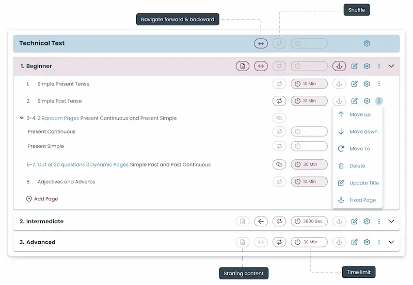Click time field for Present Continuous
The image size is (413, 285).
point(309,131)
